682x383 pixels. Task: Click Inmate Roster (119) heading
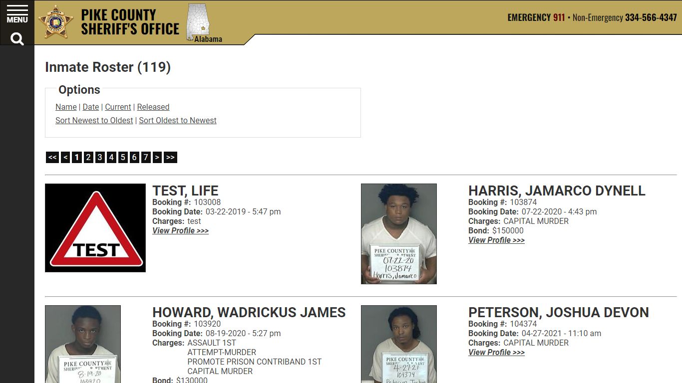coord(108,67)
